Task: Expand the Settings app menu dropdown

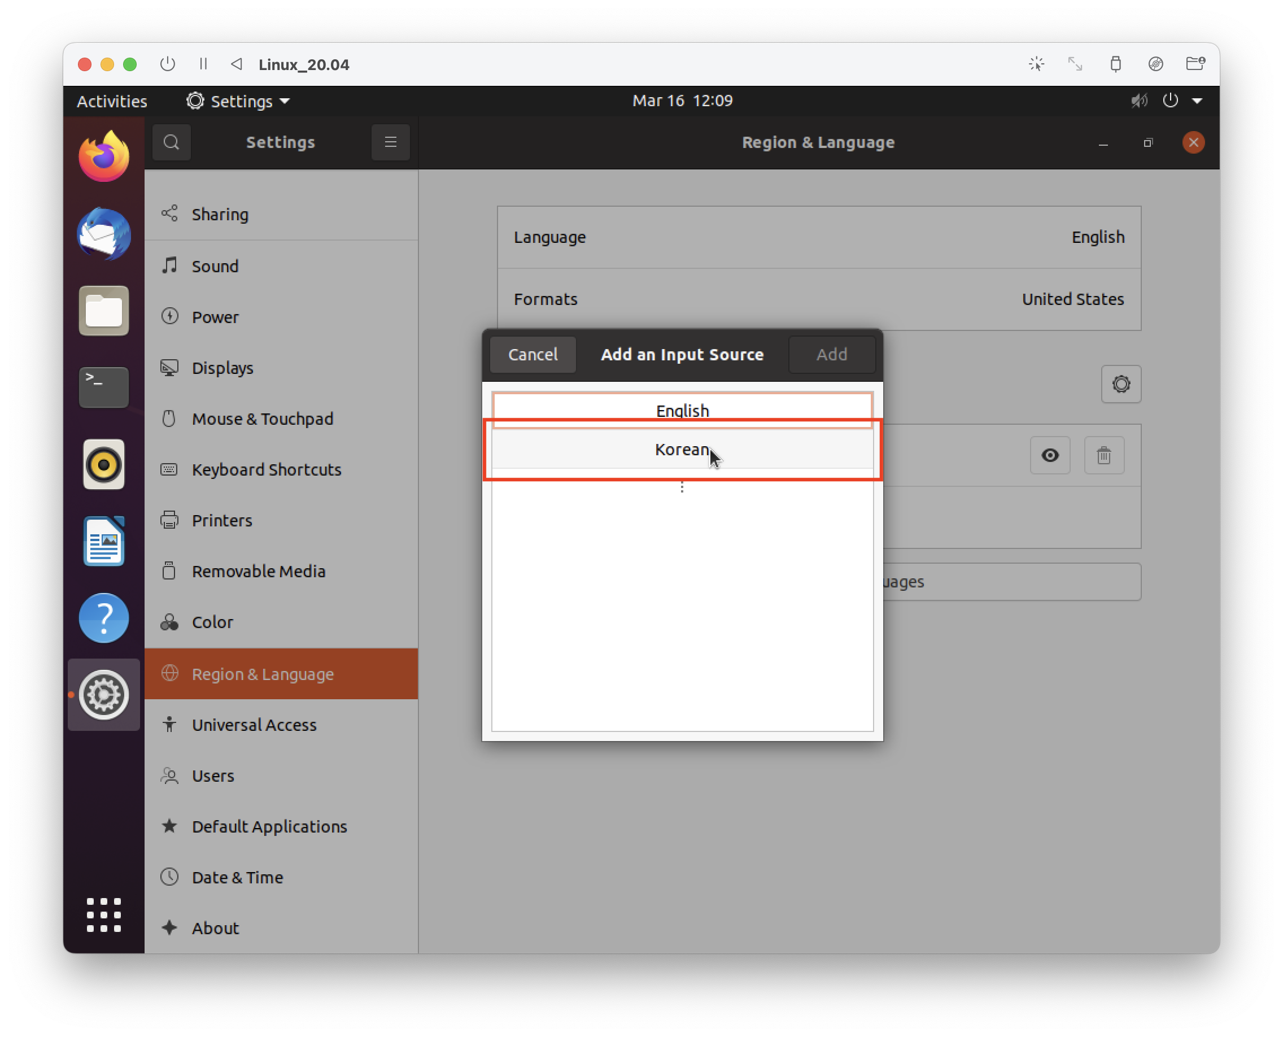Action: [239, 101]
